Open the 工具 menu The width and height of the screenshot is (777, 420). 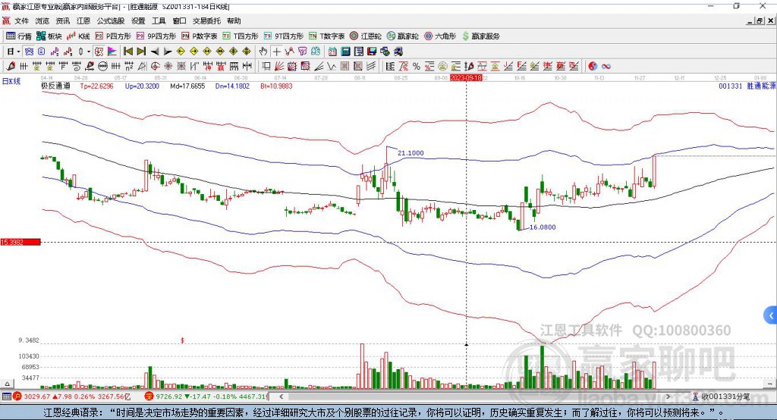159,20
